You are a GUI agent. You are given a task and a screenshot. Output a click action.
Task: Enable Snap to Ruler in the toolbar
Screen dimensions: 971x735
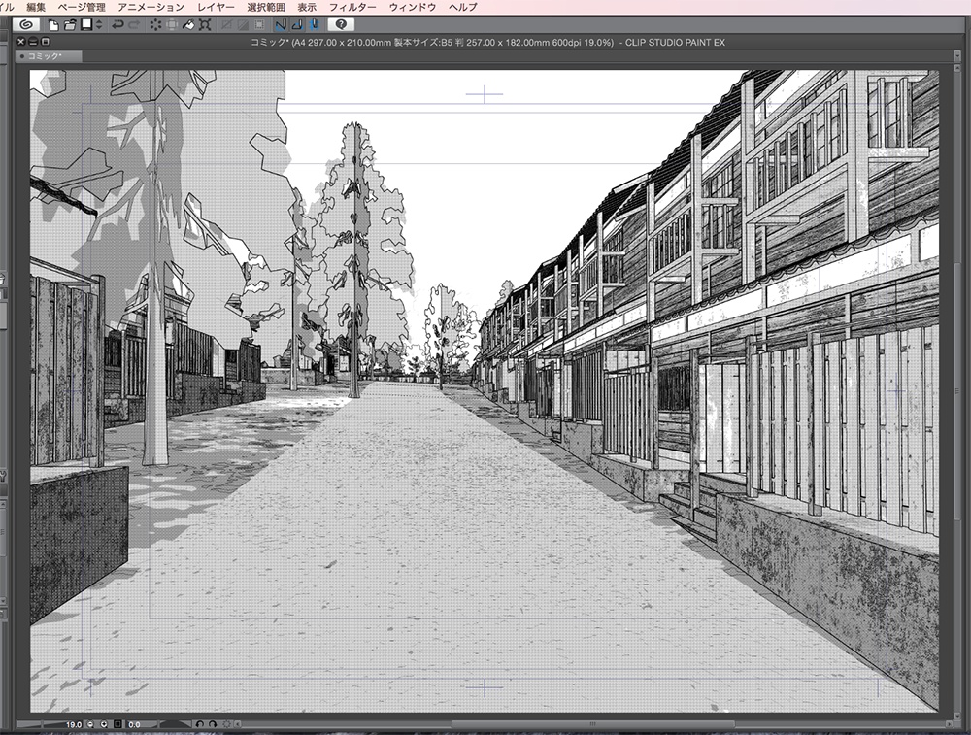point(280,27)
